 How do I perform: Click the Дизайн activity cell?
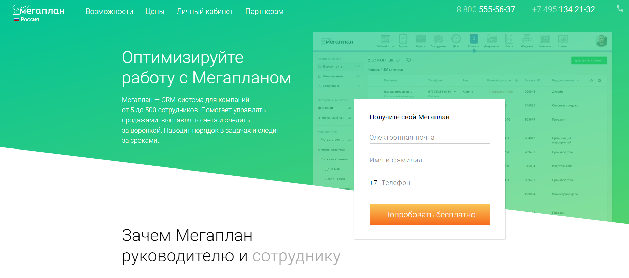(x=557, y=92)
